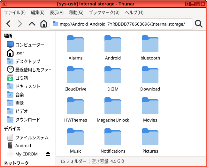Open ダウンロード in the sidebar
Image resolution: width=207 pixels, height=167 pixels.
tap(28, 120)
